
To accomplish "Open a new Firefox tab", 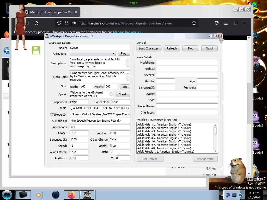I will click(x=86, y=12).
